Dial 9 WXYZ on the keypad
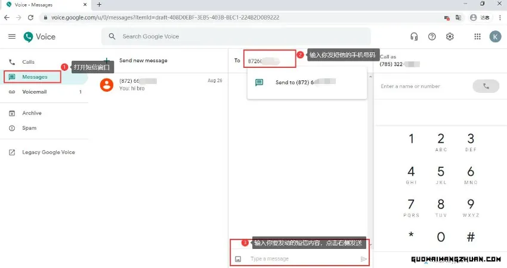 [471, 207]
